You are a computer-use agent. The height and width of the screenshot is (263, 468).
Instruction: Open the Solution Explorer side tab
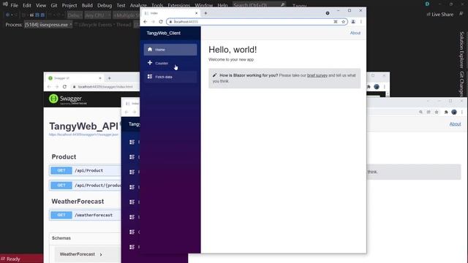(461, 50)
